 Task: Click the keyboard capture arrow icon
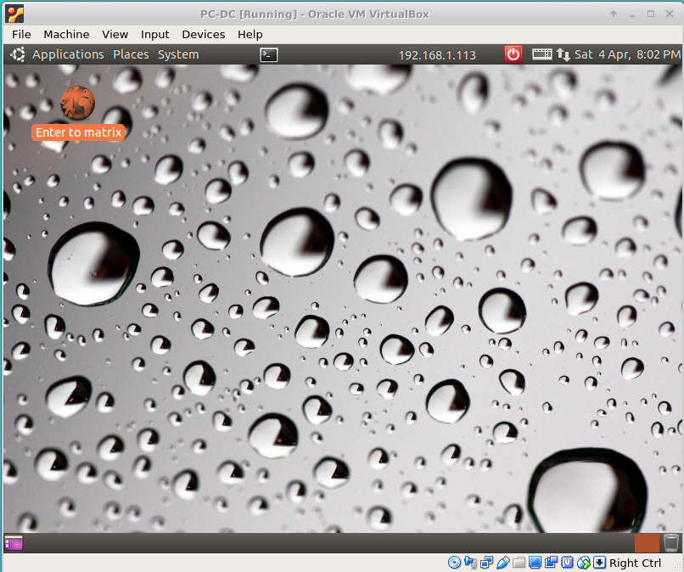600,563
